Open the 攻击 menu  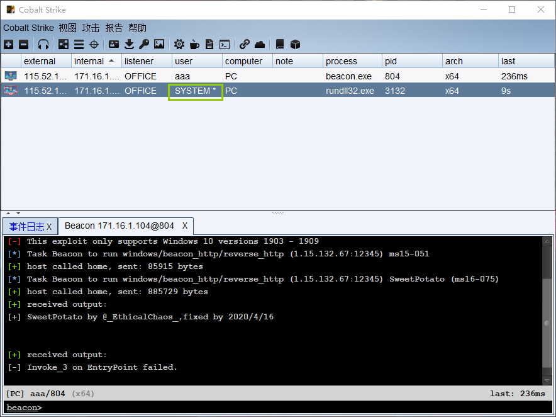(x=91, y=28)
